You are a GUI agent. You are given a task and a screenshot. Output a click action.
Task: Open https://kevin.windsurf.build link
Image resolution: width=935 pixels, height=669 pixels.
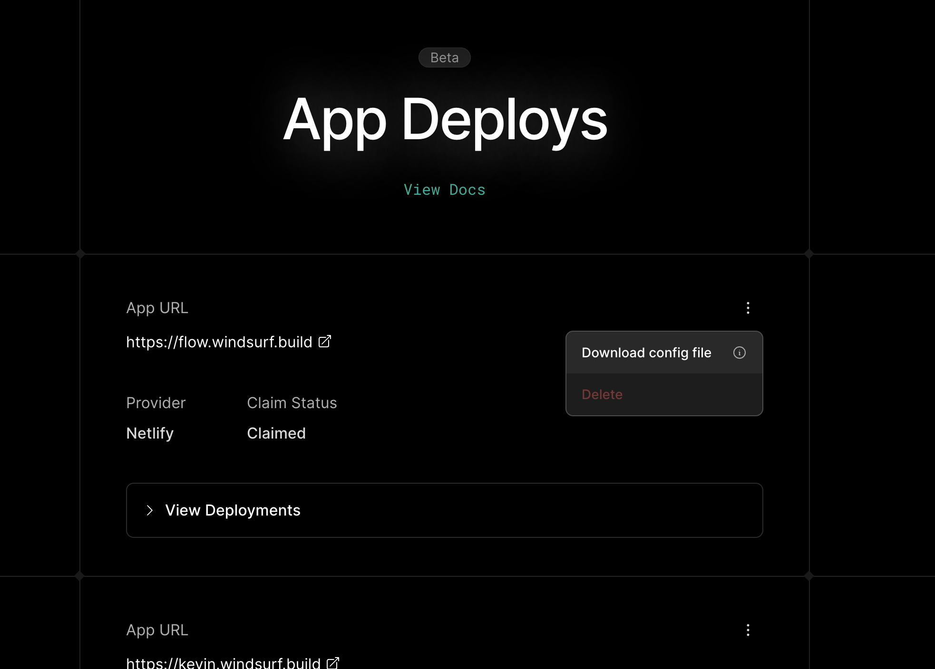click(224, 662)
